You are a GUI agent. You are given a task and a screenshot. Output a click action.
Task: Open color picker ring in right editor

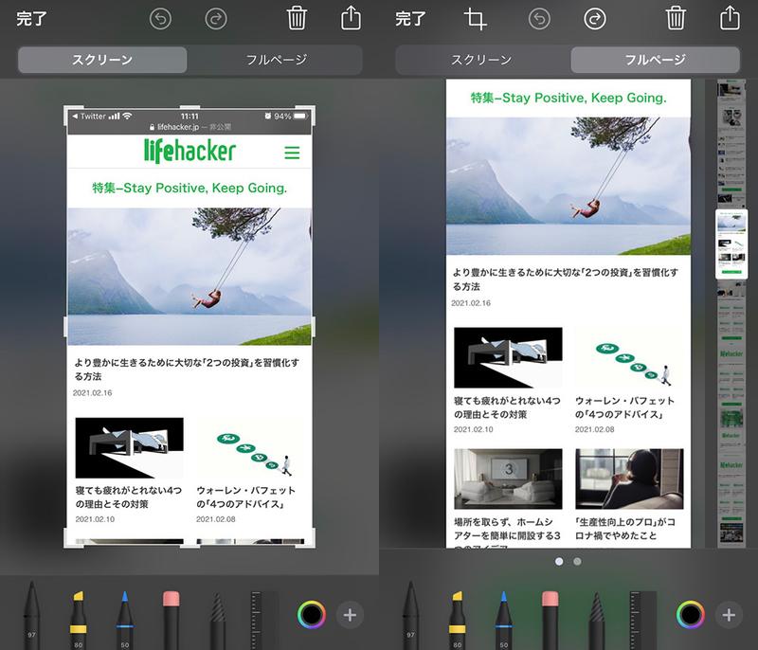coord(691,615)
